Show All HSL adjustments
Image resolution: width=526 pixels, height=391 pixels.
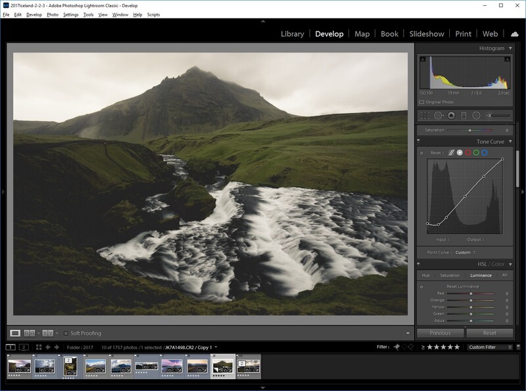(x=504, y=275)
